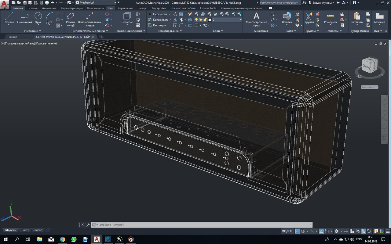
Task: Switch to the Аннотации ribbon tab
Action: (x=49, y=8)
